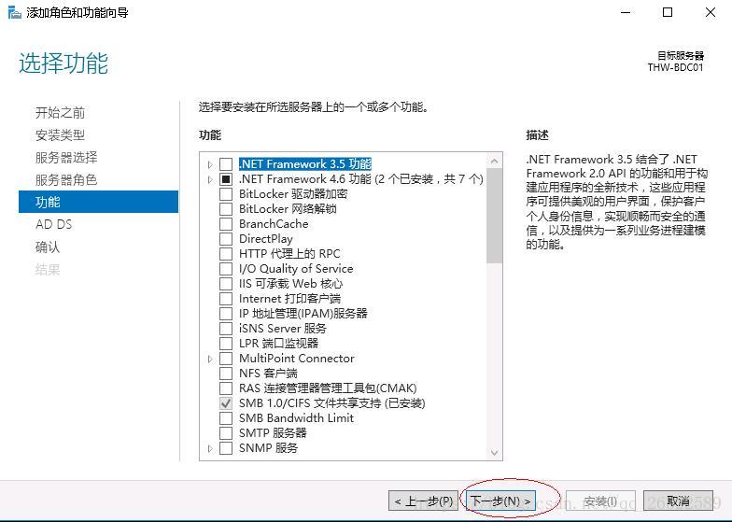Expand the .NET Framework 4.6 功能 node
This screenshot has height=522, width=732.
click(x=210, y=179)
